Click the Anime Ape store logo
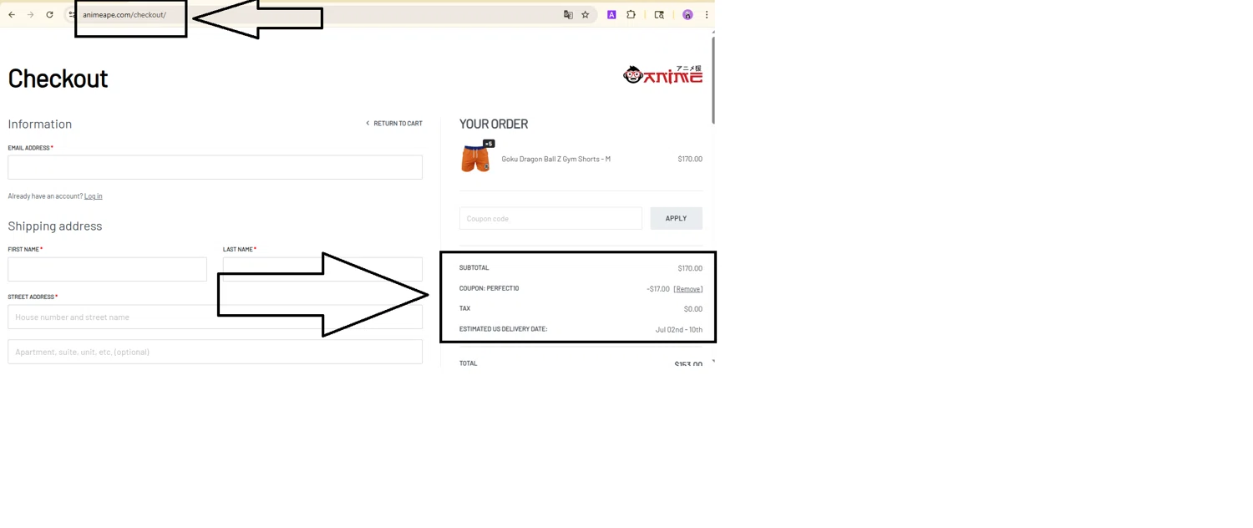This screenshot has height=528, width=1253. click(663, 74)
